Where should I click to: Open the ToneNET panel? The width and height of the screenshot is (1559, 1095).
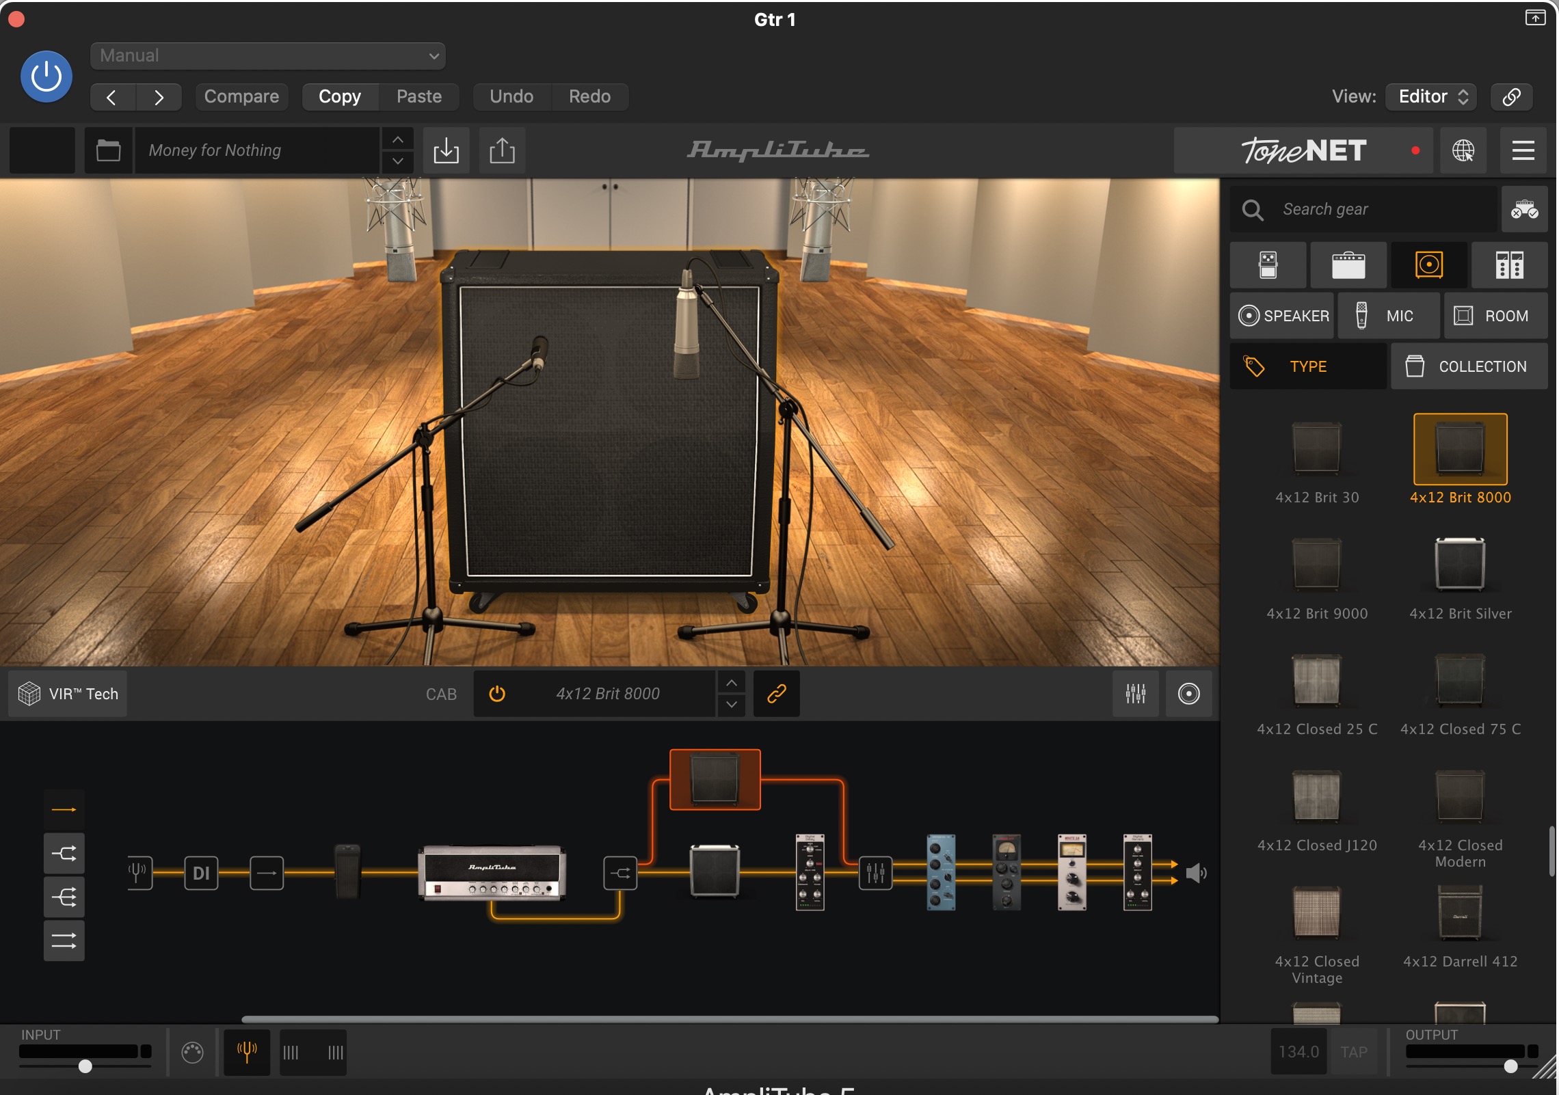point(1303,150)
